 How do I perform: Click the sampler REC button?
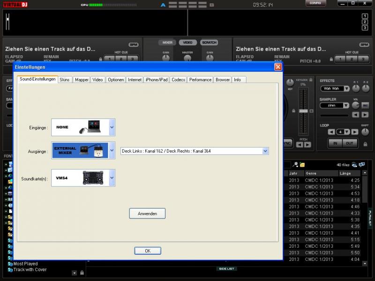pos(365,106)
